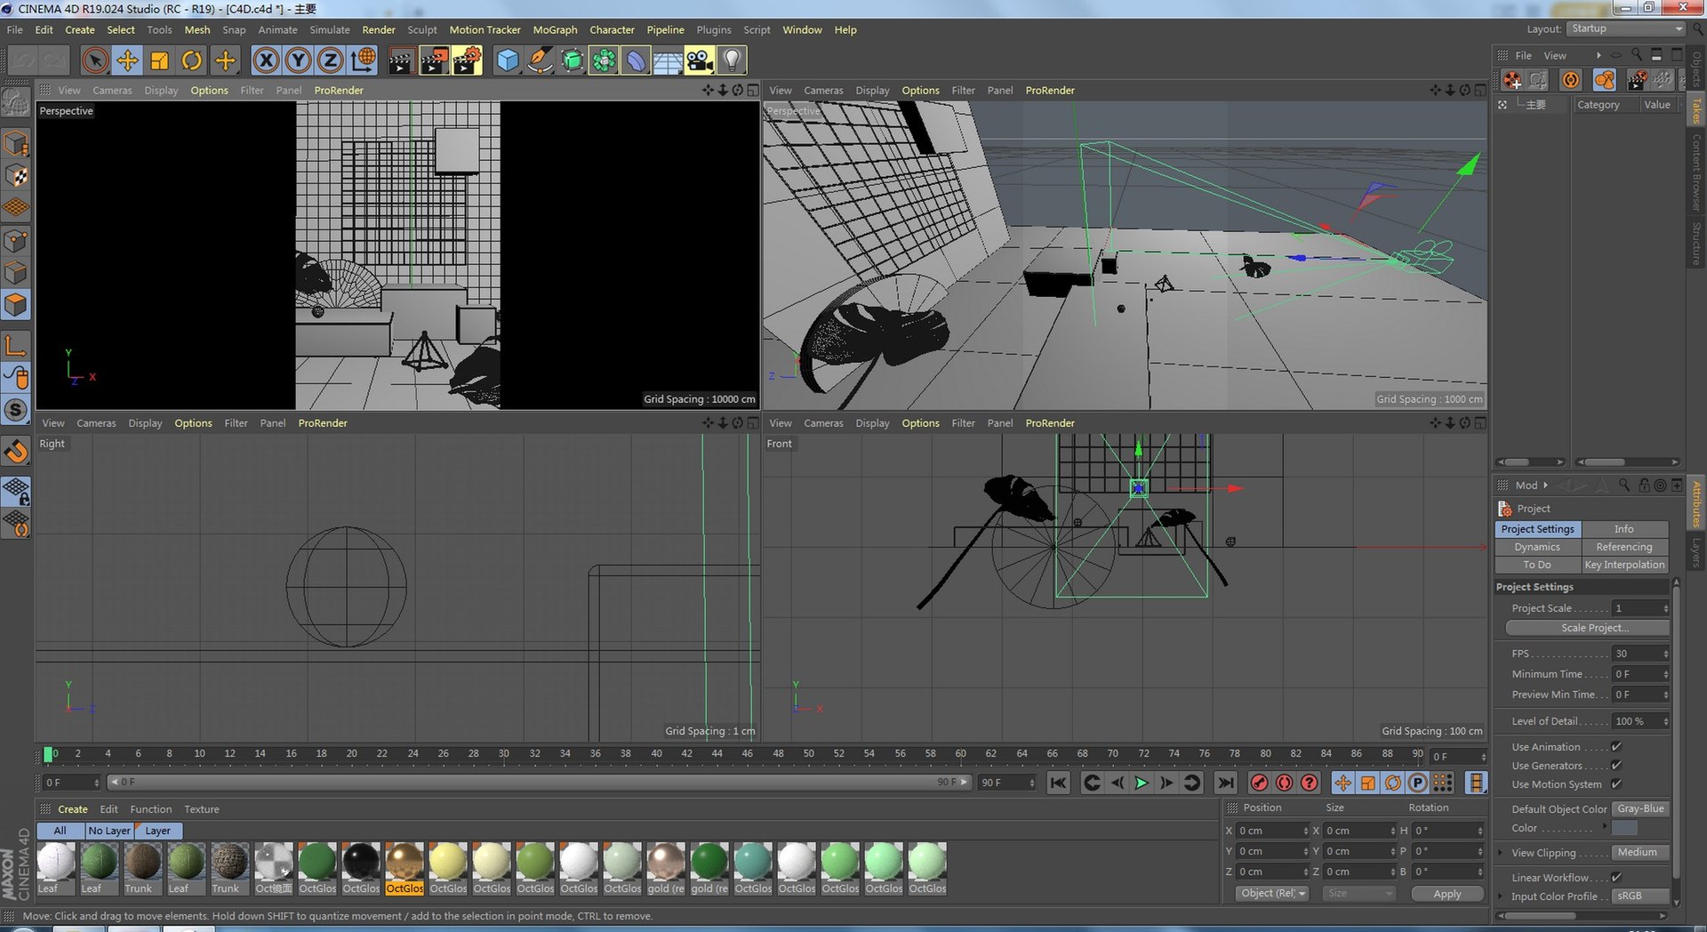Open the MoGraph menu
The width and height of the screenshot is (1707, 932).
click(x=555, y=29)
